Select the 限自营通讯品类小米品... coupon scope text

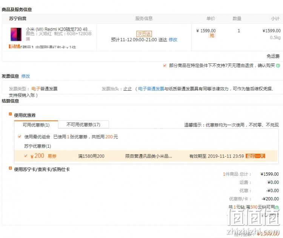click(149, 156)
